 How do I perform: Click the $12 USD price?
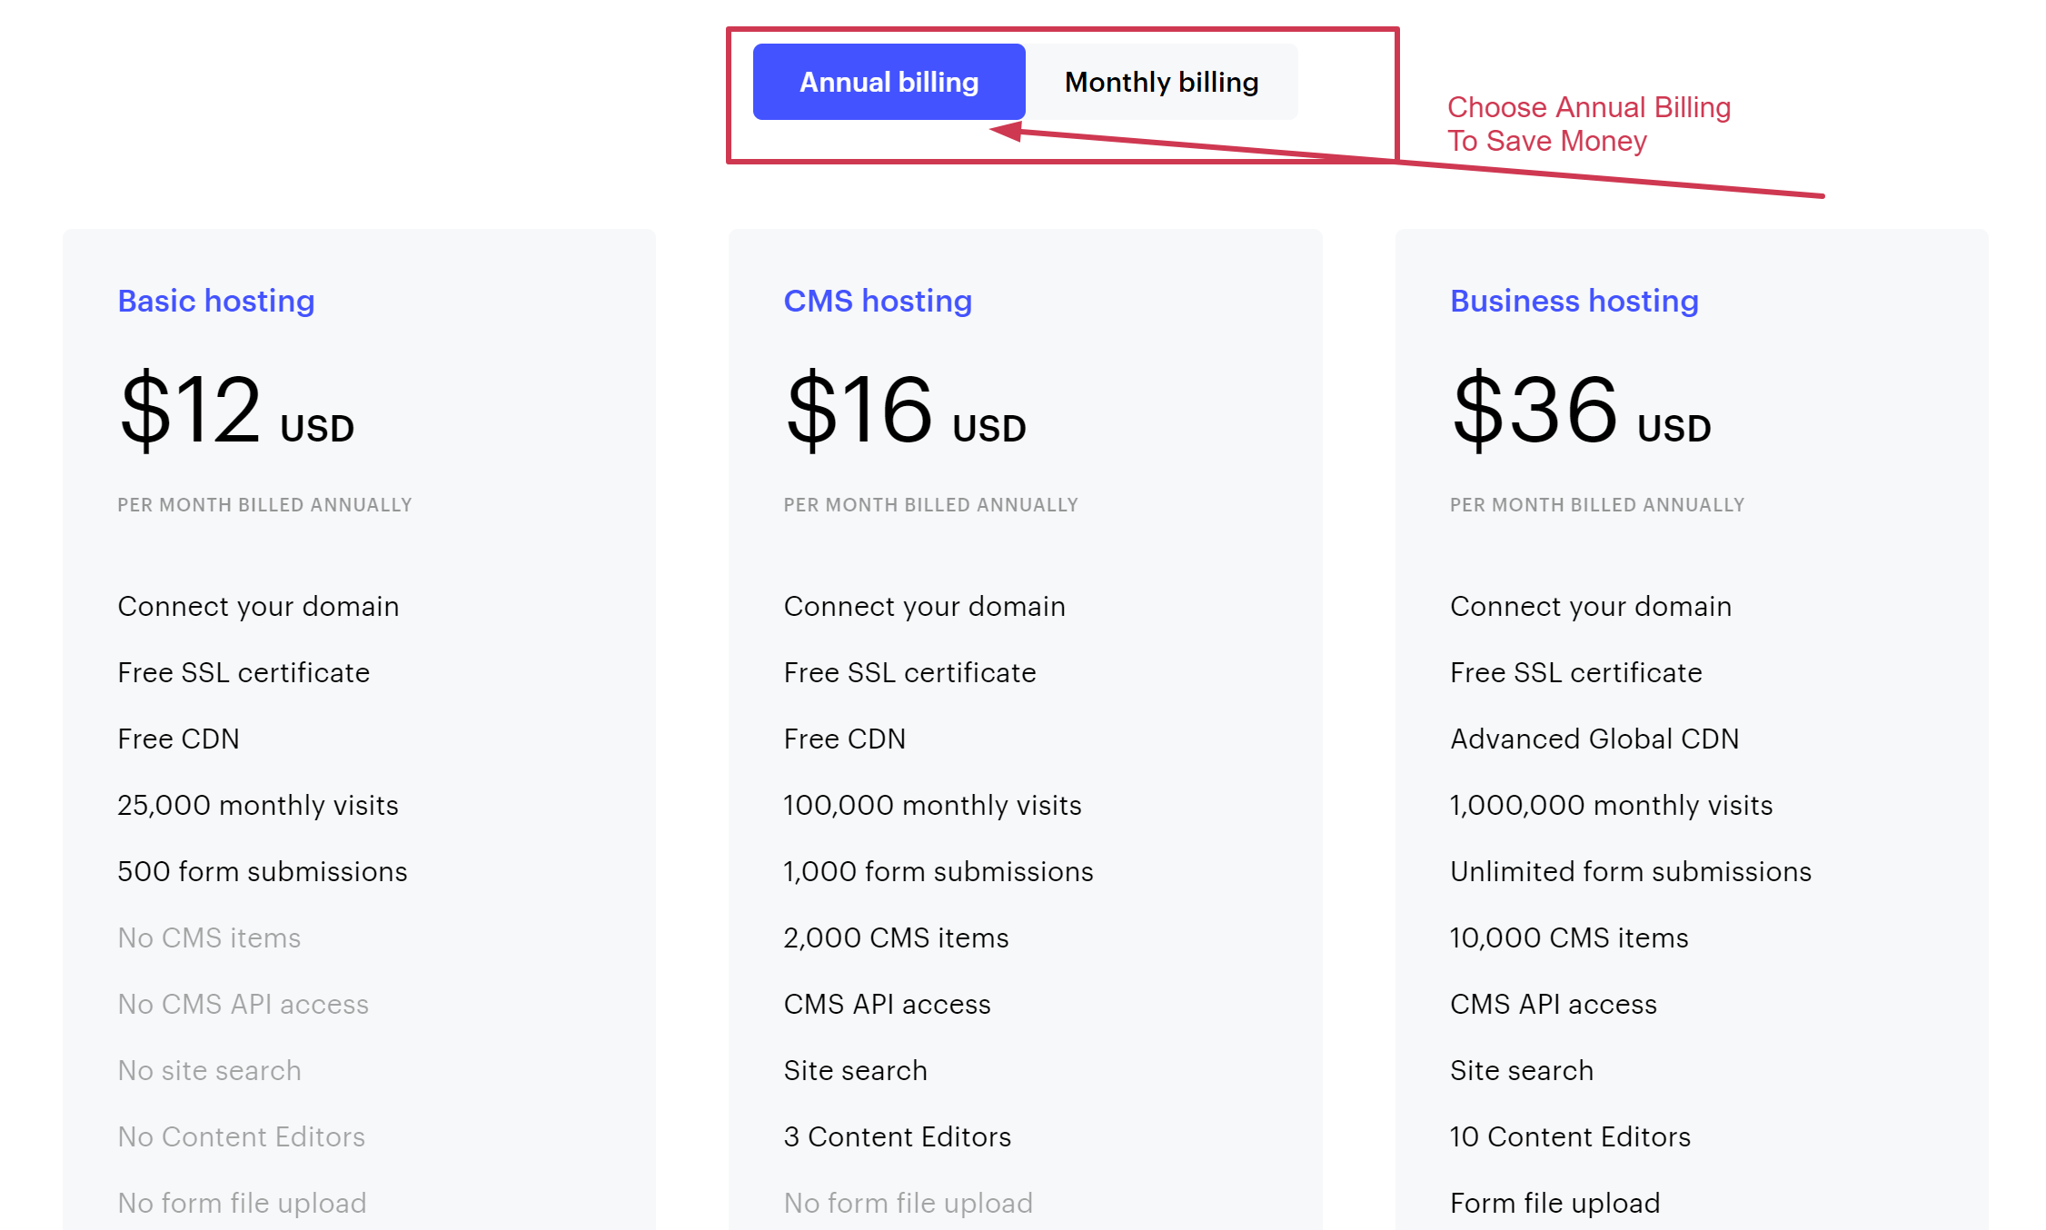236,411
